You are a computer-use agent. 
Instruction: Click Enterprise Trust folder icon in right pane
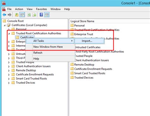coord(72,34)
